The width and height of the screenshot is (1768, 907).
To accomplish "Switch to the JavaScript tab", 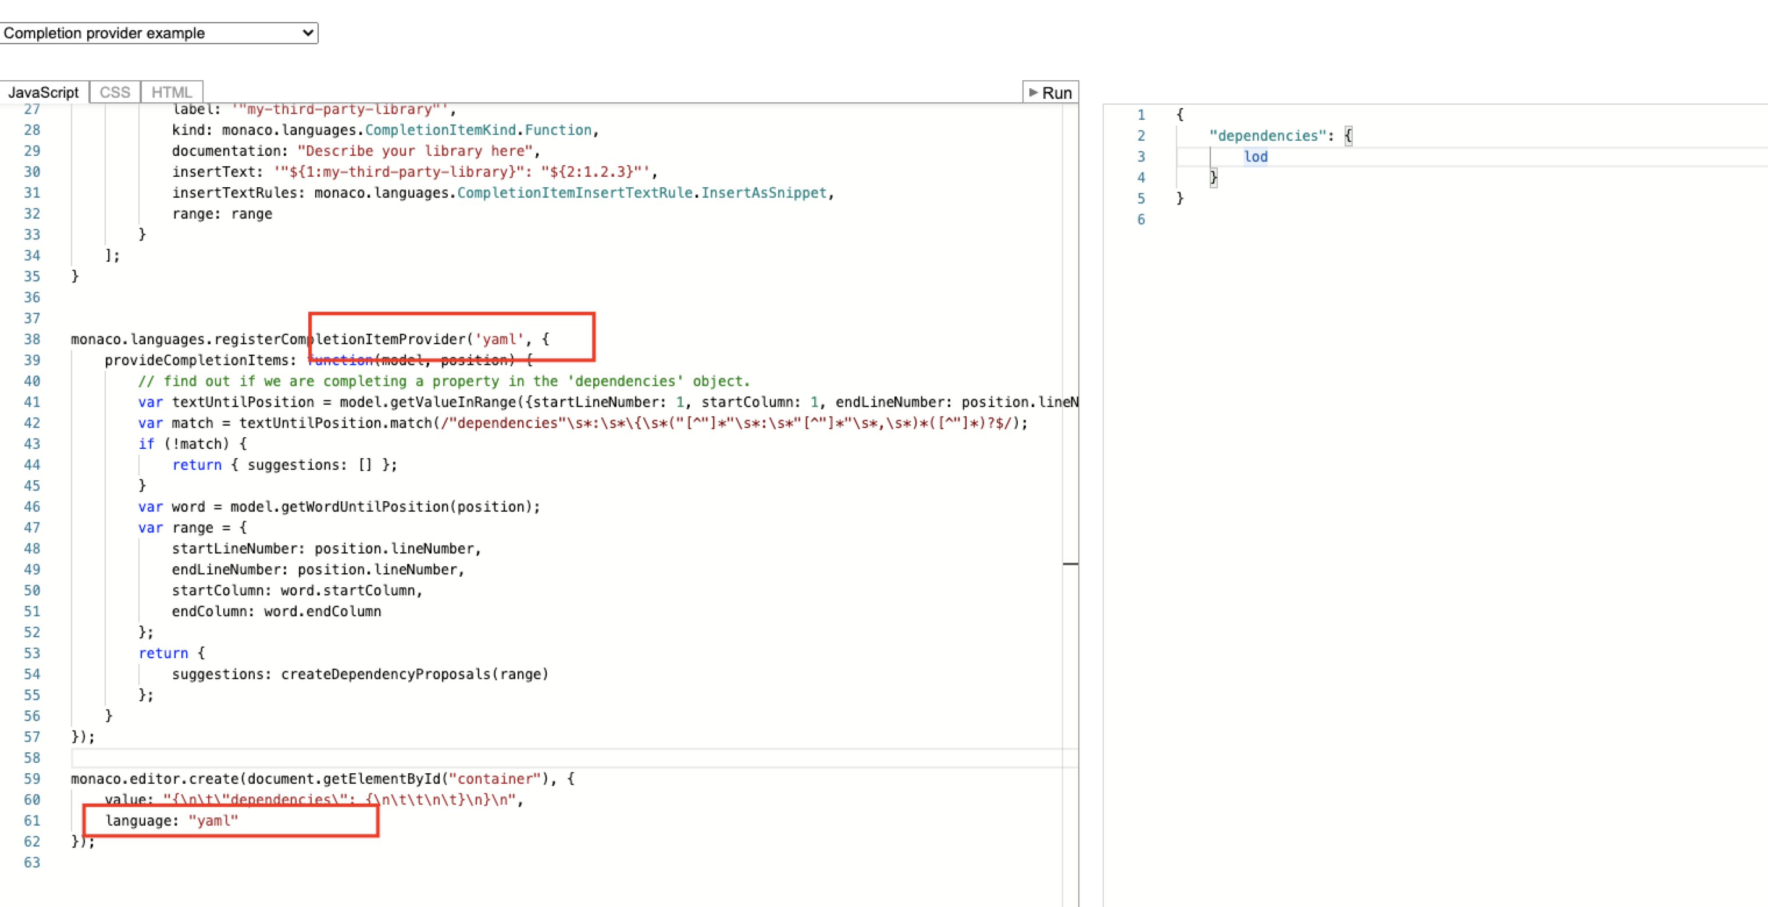I will (44, 92).
